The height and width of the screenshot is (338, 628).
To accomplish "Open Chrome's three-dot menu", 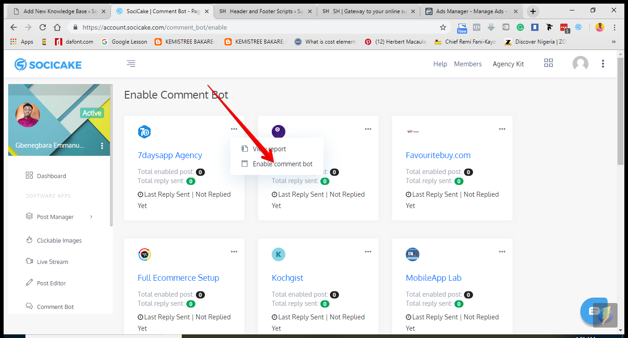I will 614,27.
